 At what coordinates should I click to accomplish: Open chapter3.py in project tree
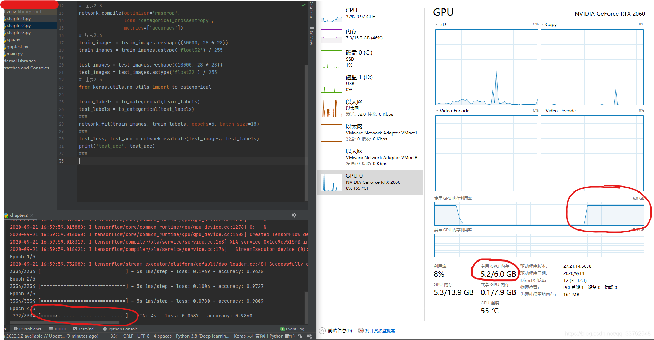[19, 33]
